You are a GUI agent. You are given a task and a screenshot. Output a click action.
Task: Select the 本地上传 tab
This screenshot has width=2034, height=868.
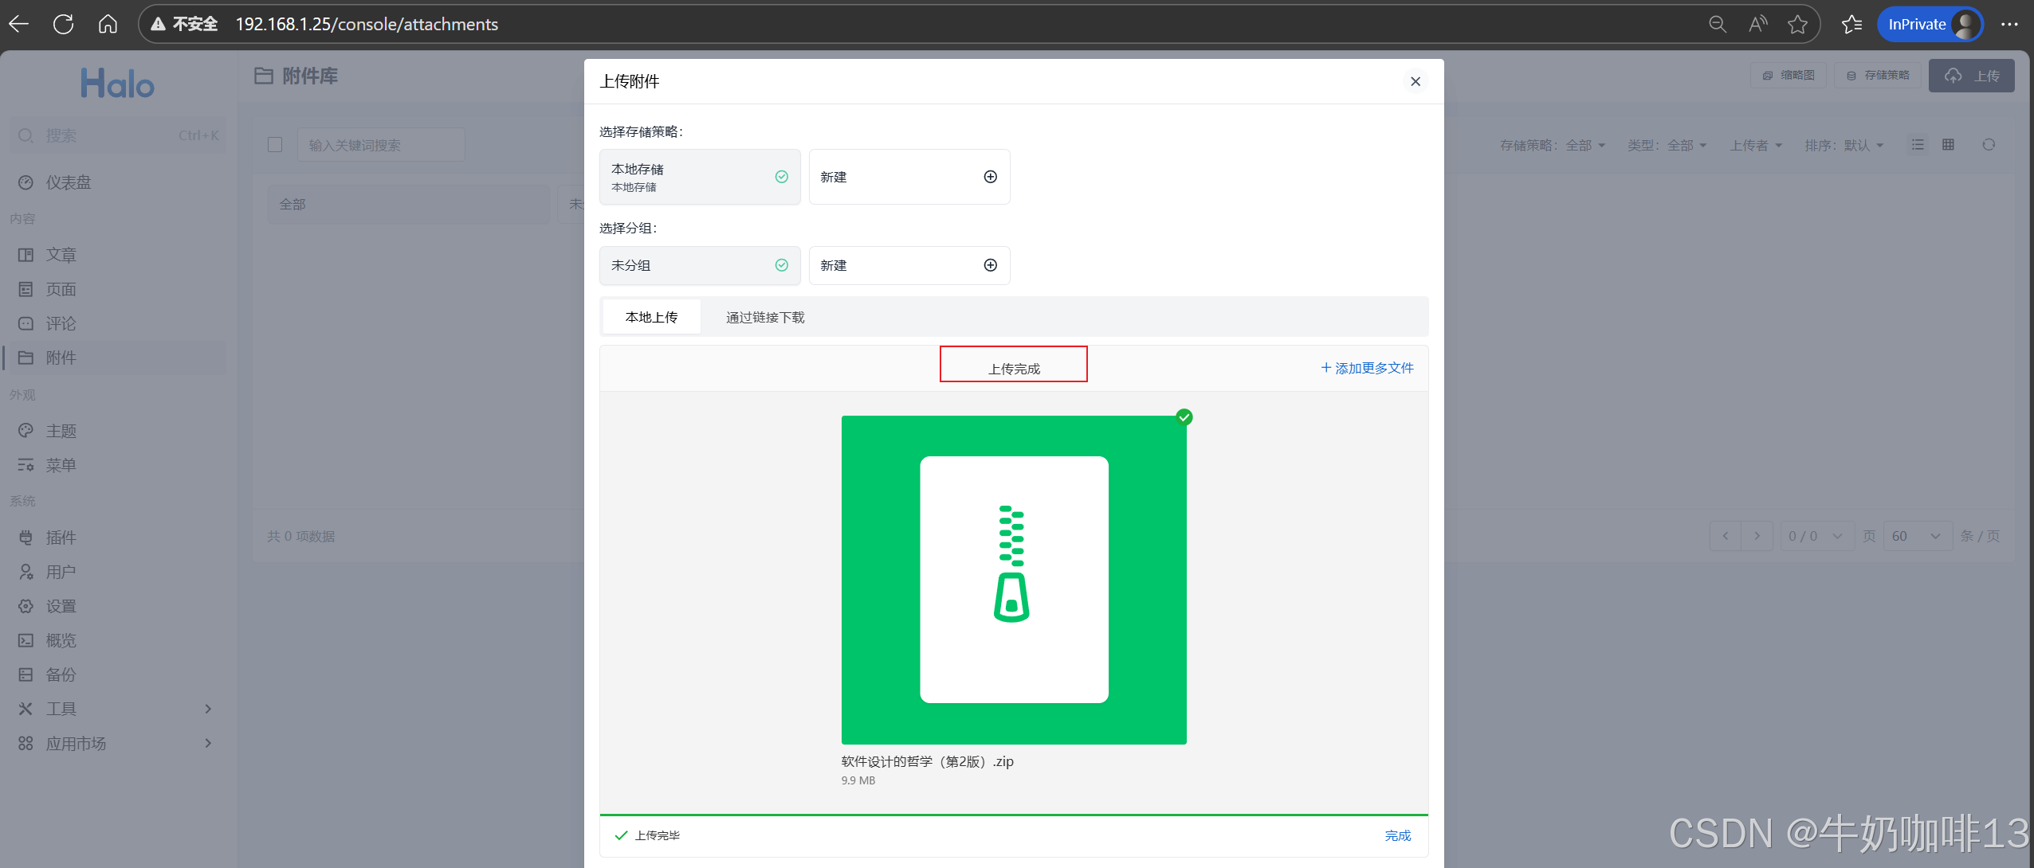point(651,317)
